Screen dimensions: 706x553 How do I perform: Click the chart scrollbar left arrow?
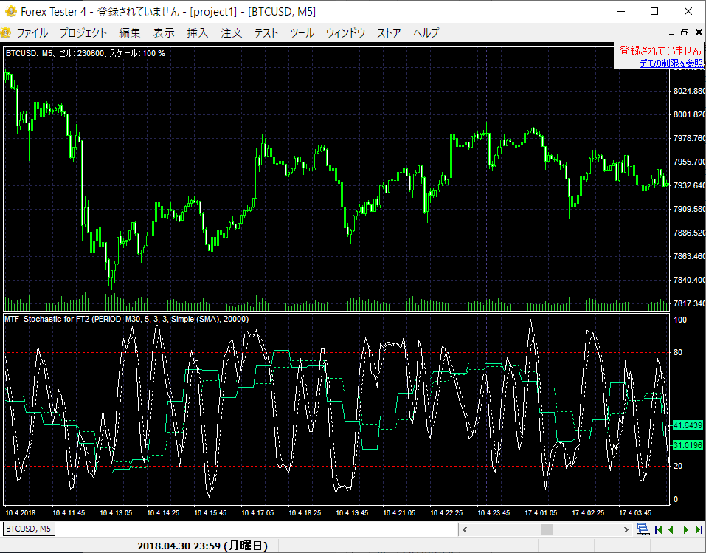[465, 529]
